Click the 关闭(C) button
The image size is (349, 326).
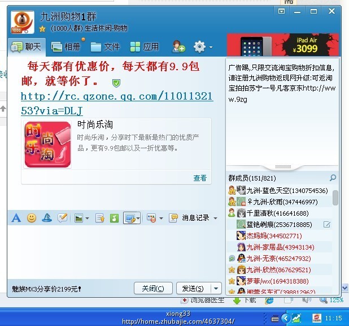pyautogui.click(x=153, y=288)
